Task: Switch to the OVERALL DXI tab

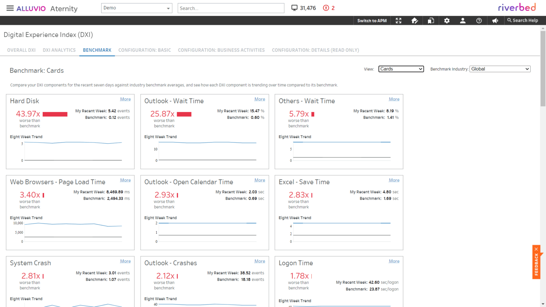Action: coord(21,50)
